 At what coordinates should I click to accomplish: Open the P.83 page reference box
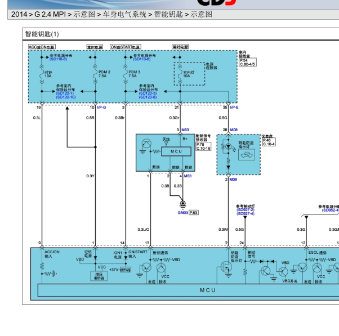[x=194, y=213]
